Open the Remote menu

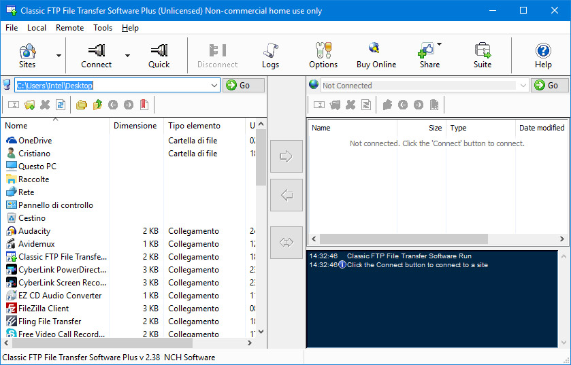(69, 28)
